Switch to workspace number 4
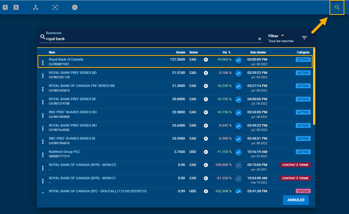Image resolution: width=349 pixels, height=214 pixels. (5, 7)
